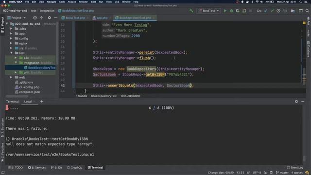Click the Wi-Fi icon in menu bar

click(257, 2)
